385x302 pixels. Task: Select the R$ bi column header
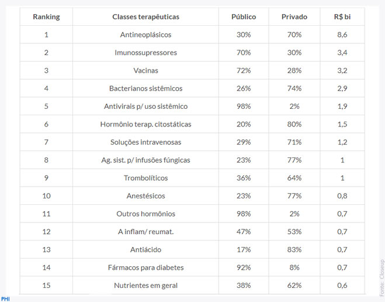[x=342, y=17]
